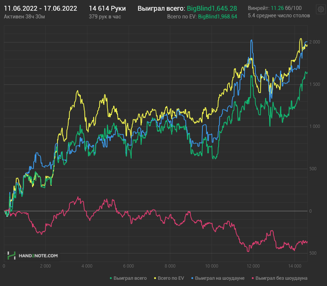Click the date range 11.06.2022 - 17.06.2022

coord(41,8)
